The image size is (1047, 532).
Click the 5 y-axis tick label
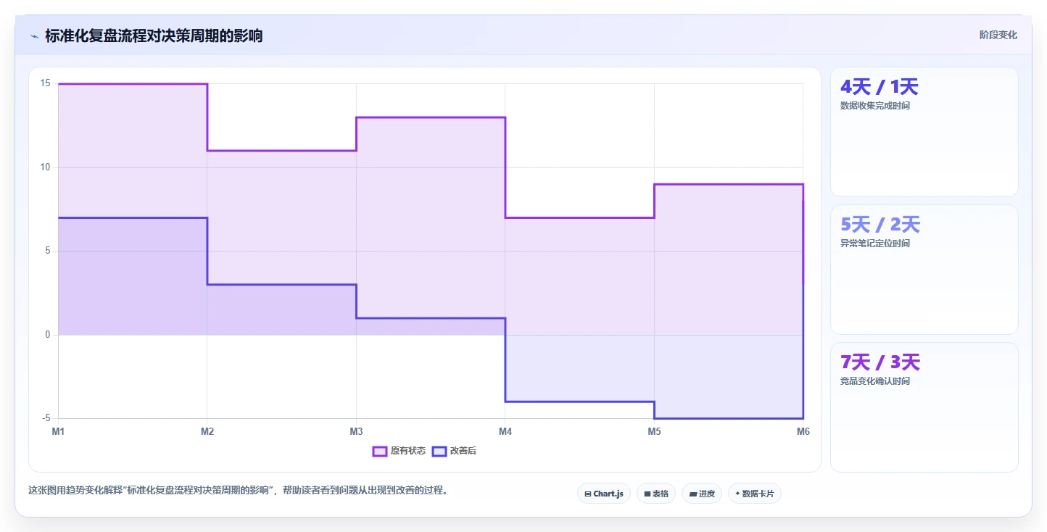pyautogui.click(x=48, y=251)
